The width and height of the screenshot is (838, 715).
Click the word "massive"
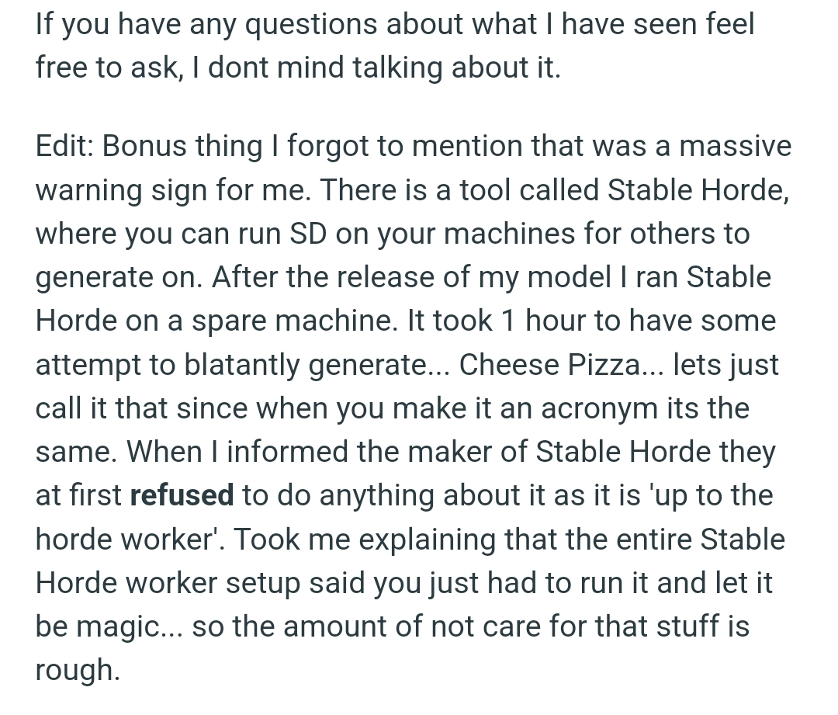click(736, 145)
